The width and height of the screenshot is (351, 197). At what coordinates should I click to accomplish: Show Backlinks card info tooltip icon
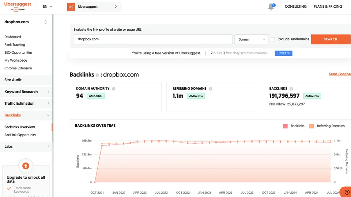(x=291, y=89)
